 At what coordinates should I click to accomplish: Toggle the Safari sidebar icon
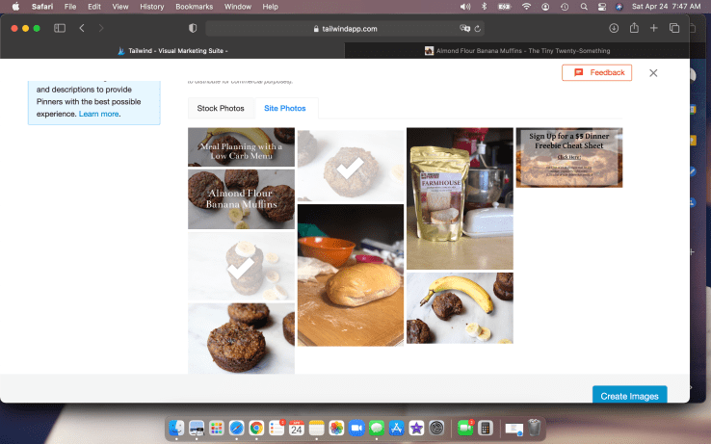(x=60, y=29)
